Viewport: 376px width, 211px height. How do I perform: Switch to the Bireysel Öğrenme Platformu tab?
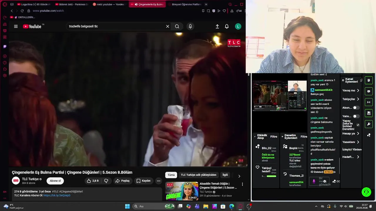point(184,4)
